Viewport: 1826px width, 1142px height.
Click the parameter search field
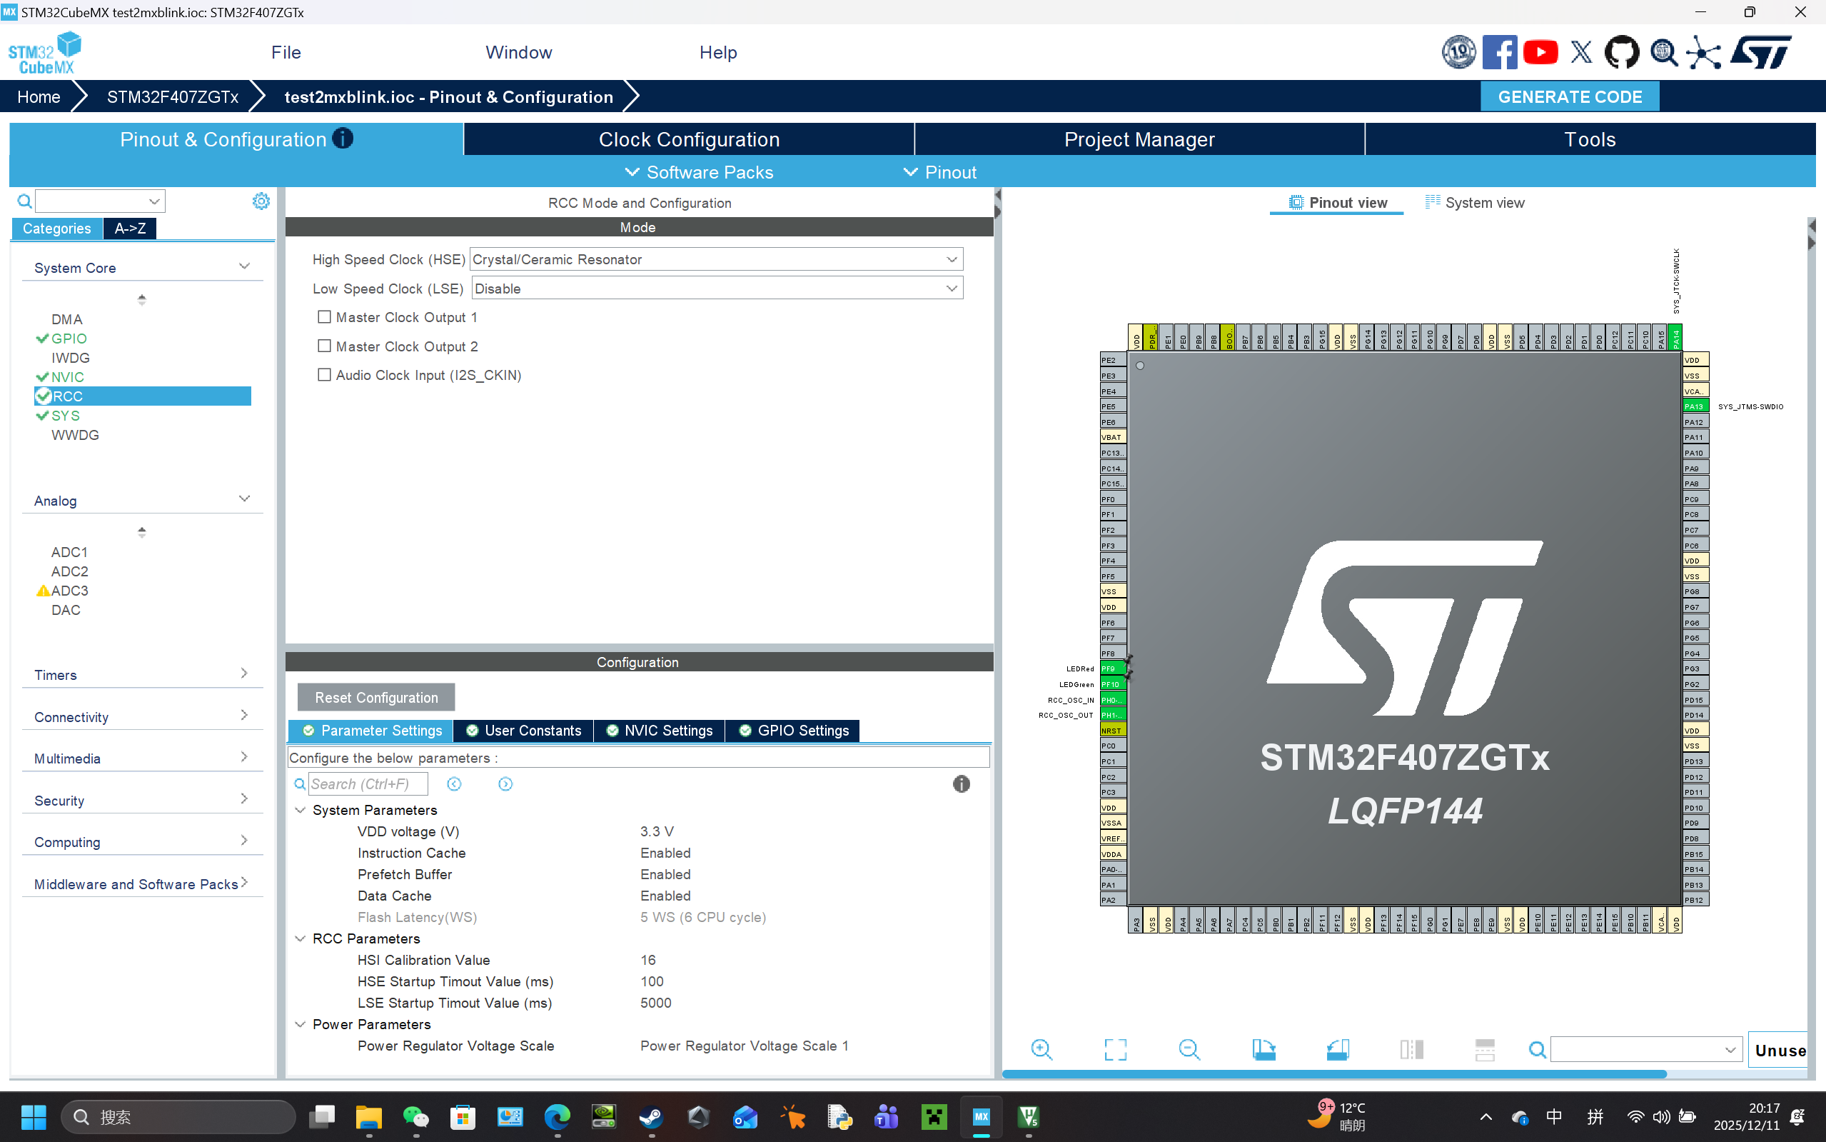[368, 784]
